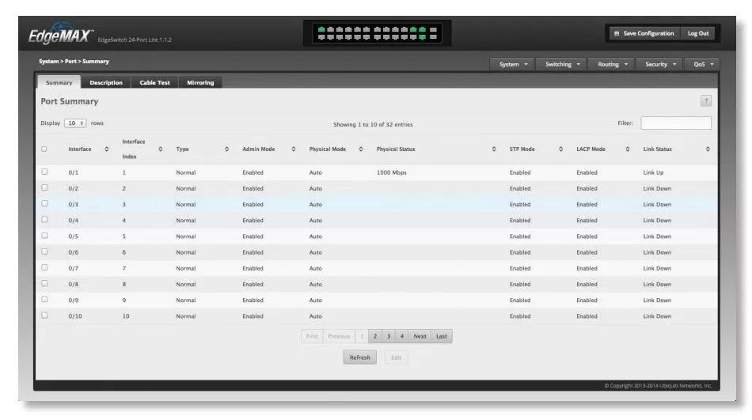Sort by Interface Index column arrows
752x420 pixels.
click(160, 149)
